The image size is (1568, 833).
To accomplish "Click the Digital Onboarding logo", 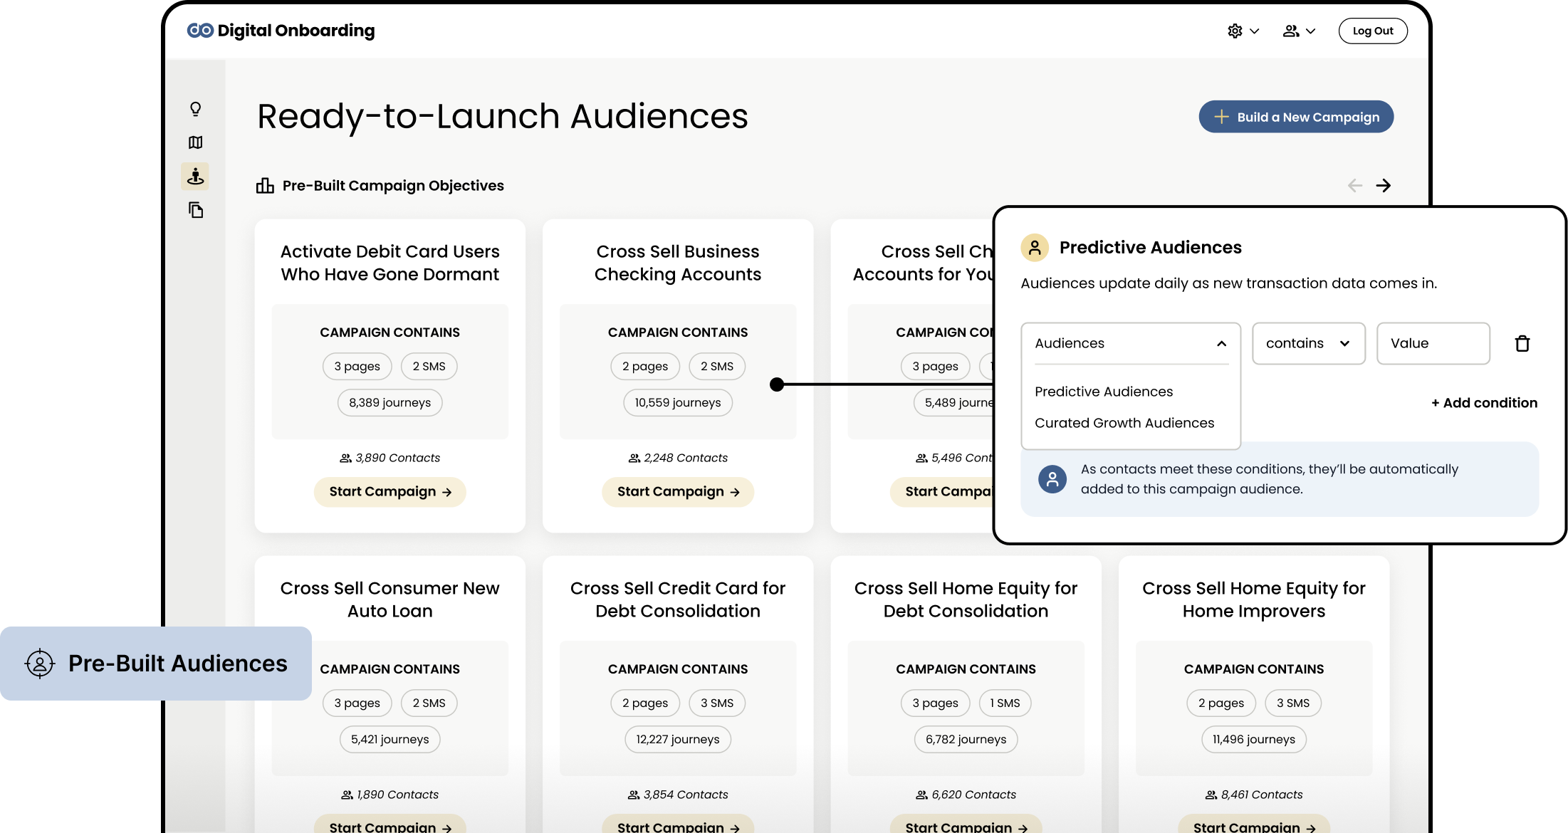I will [x=281, y=31].
